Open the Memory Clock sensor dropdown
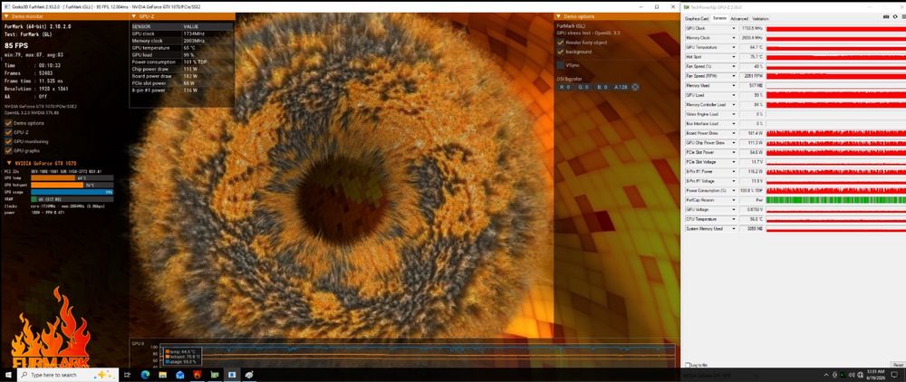The image size is (906, 382). coord(734,37)
